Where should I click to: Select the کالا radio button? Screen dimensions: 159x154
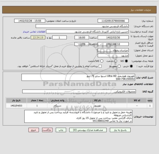126,61
